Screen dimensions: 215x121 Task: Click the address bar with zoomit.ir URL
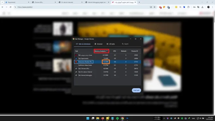(82, 7)
